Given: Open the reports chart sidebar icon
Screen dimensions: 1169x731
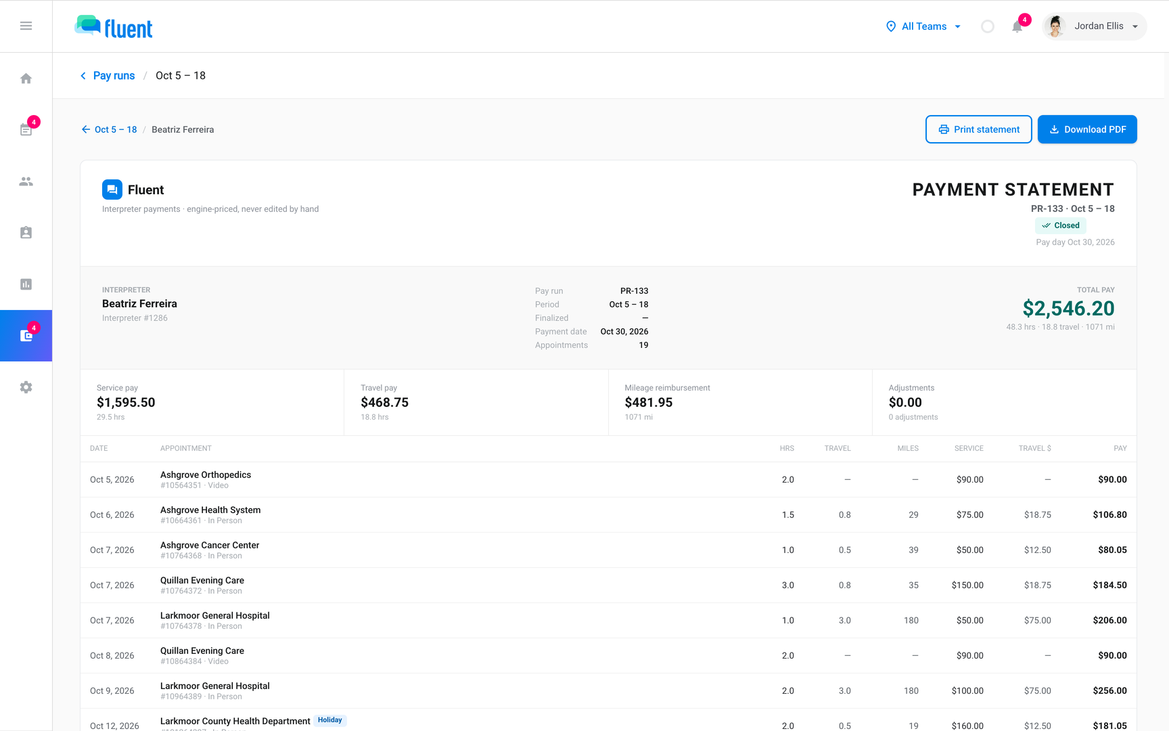Looking at the screenshot, I should [26, 284].
